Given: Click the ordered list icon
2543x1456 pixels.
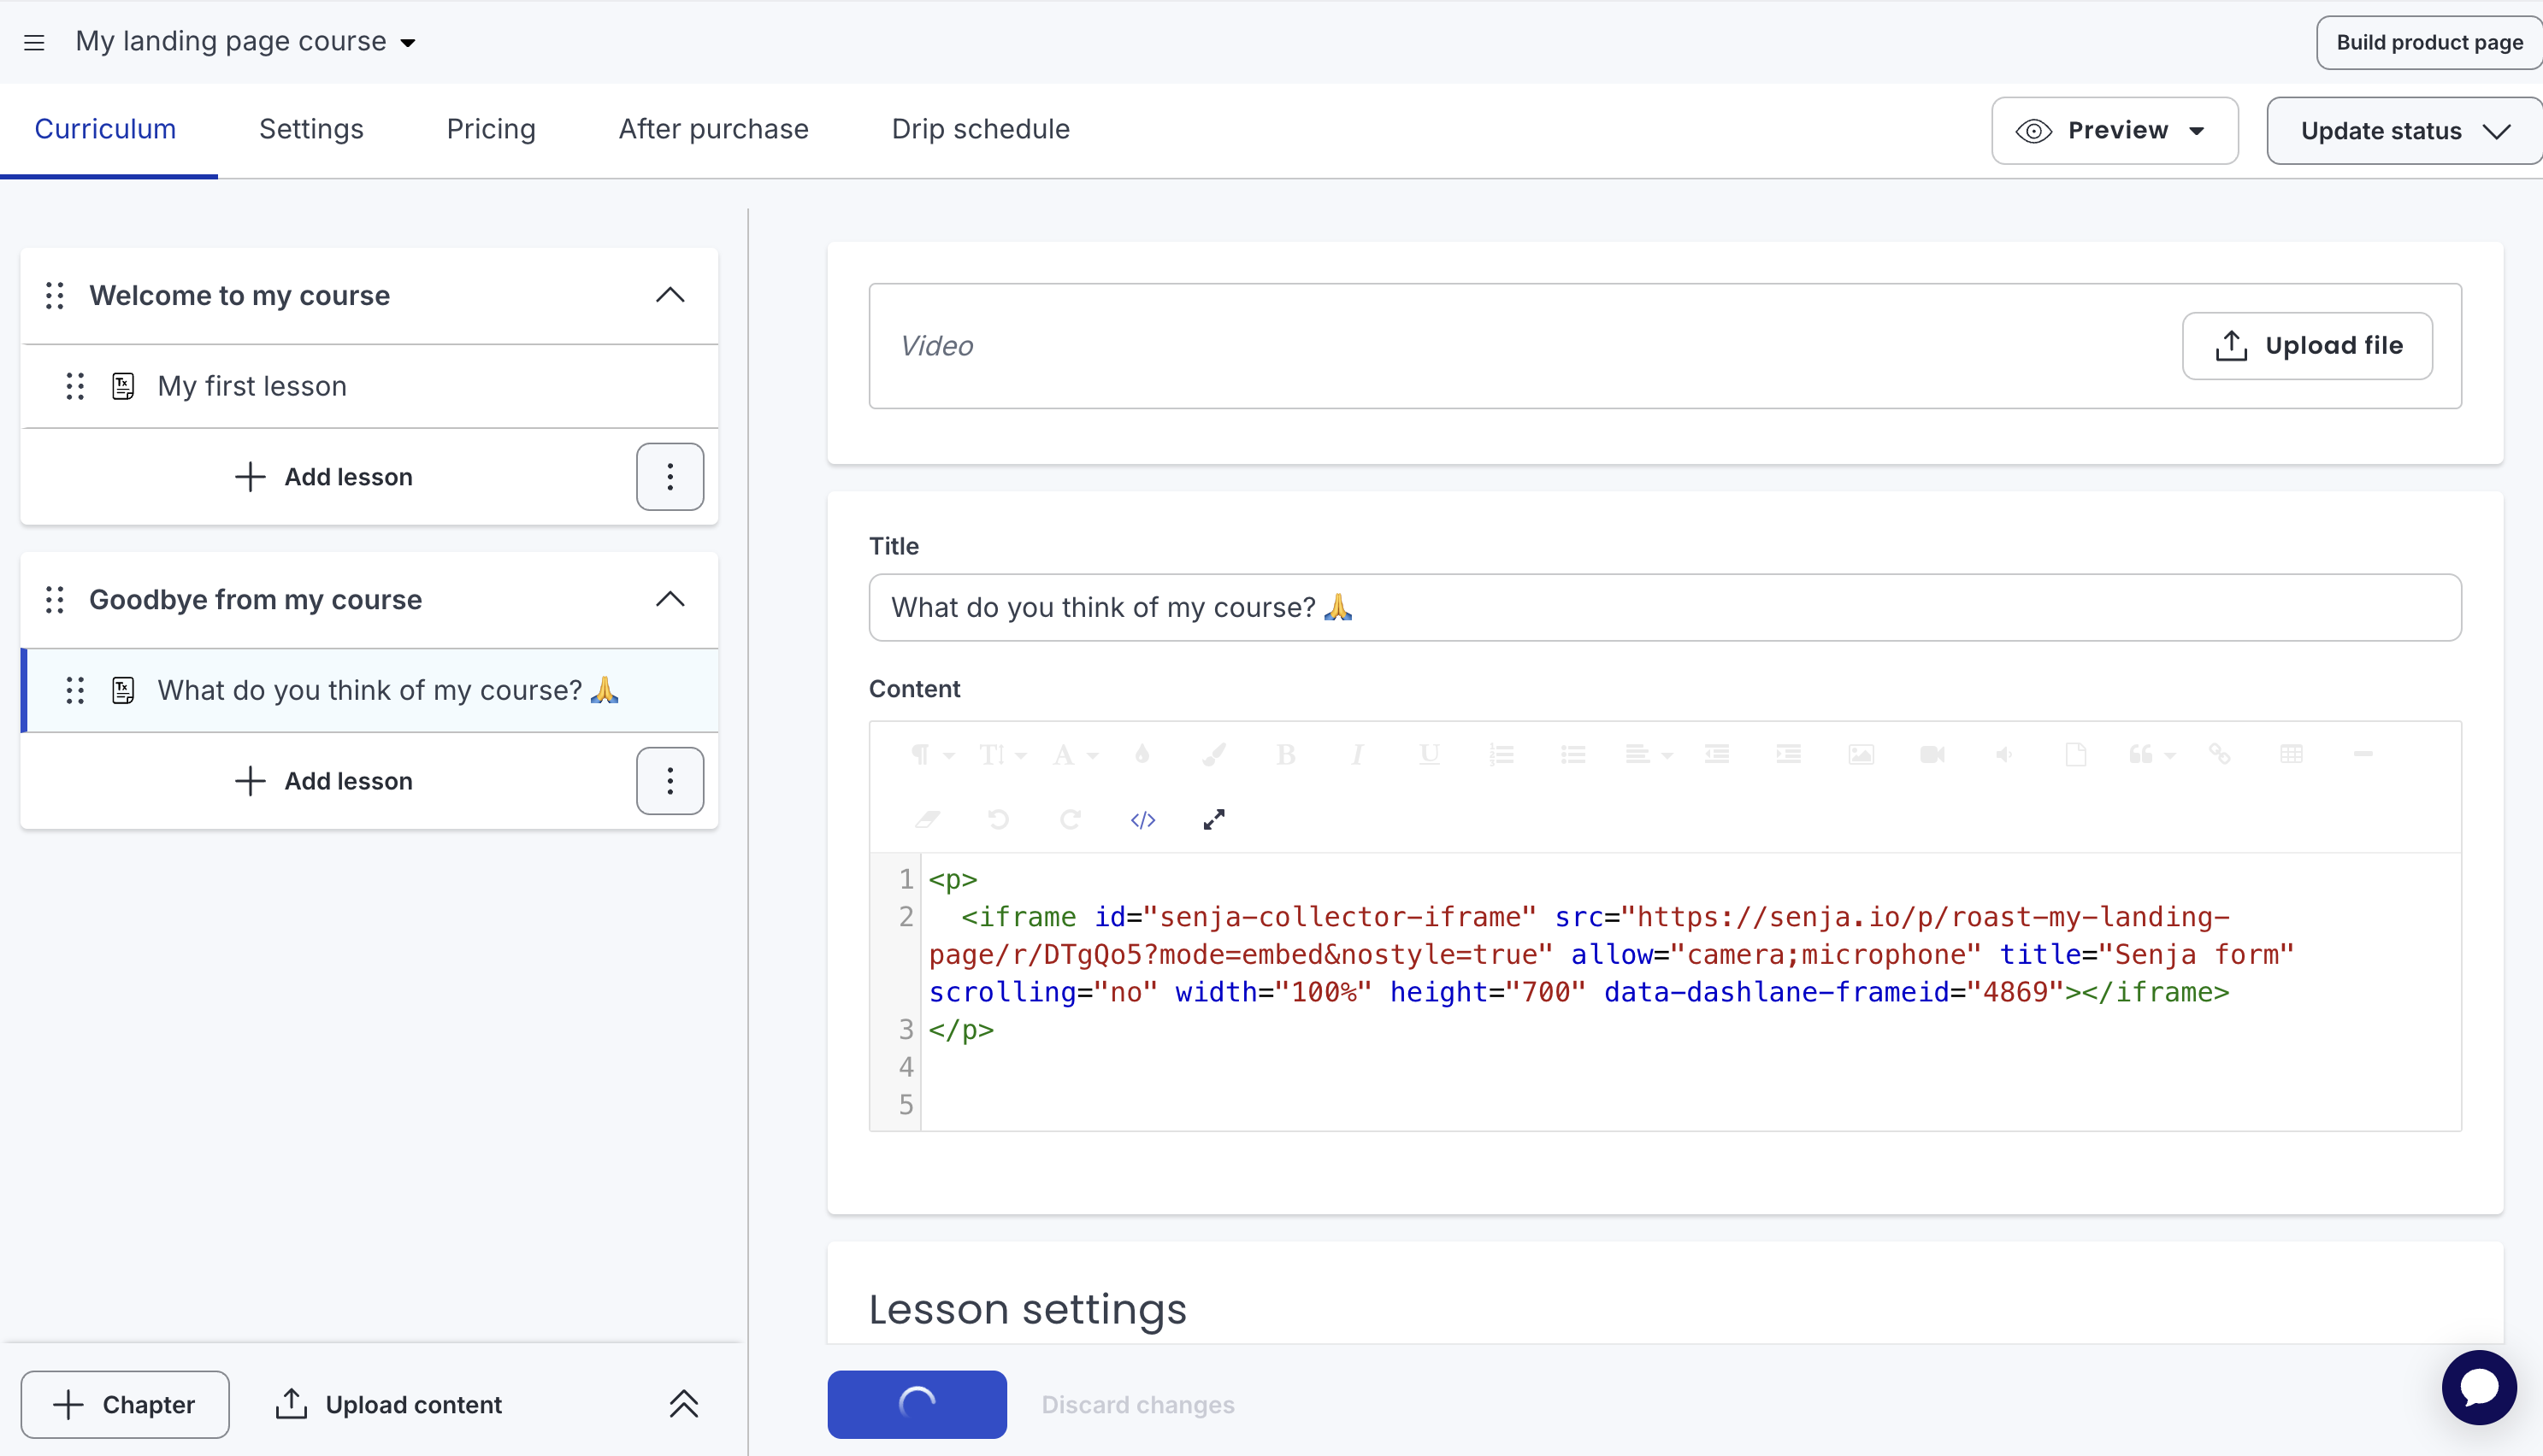Looking at the screenshot, I should click(1501, 755).
